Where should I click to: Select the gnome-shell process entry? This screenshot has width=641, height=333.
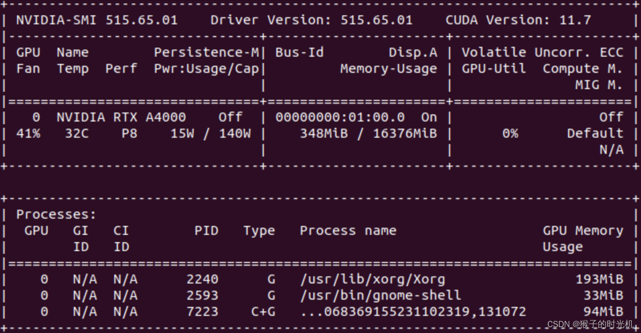pos(379,295)
